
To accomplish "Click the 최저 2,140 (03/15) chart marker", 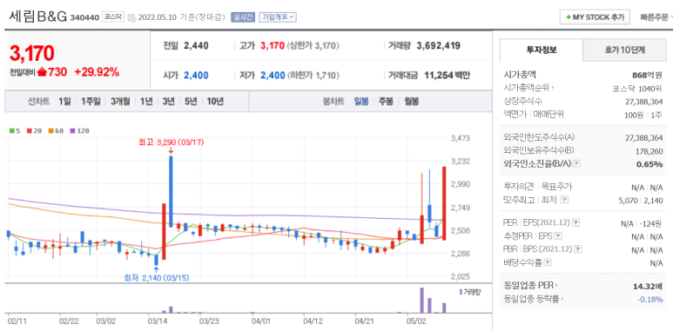I will tap(156, 278).
